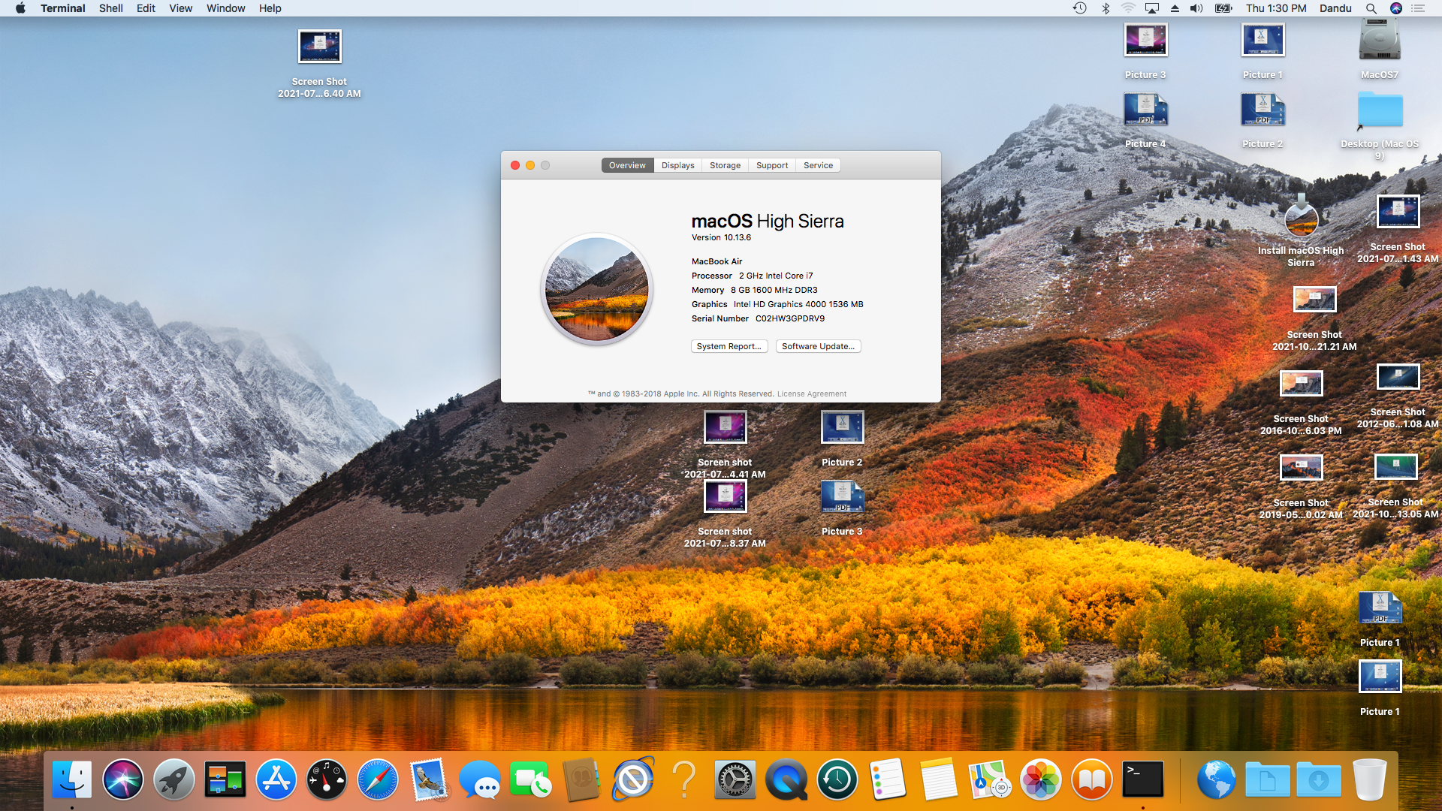1442x811 pixels.
Task: Open the Downloads folder stack in Dock
Action: tap(1319, 779)
